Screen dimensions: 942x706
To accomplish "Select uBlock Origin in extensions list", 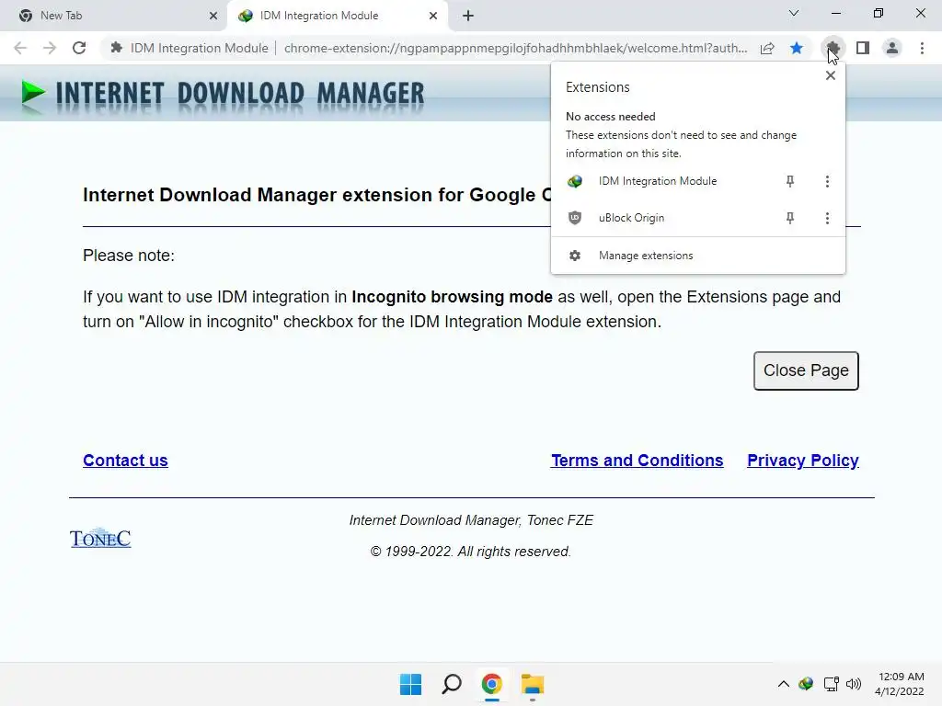I will pyautogui.click(x=631, y=218).
